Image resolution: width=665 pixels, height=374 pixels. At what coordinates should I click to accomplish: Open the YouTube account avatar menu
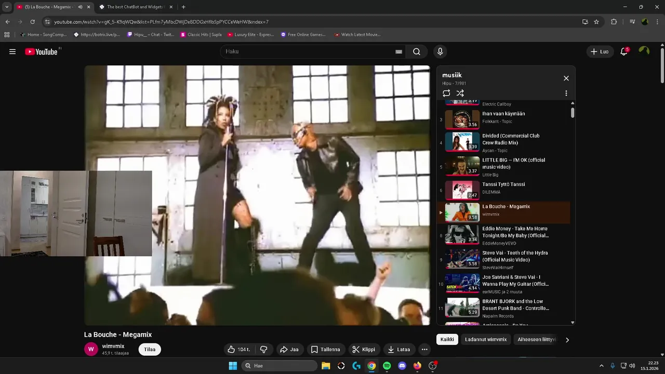point(644,51)
